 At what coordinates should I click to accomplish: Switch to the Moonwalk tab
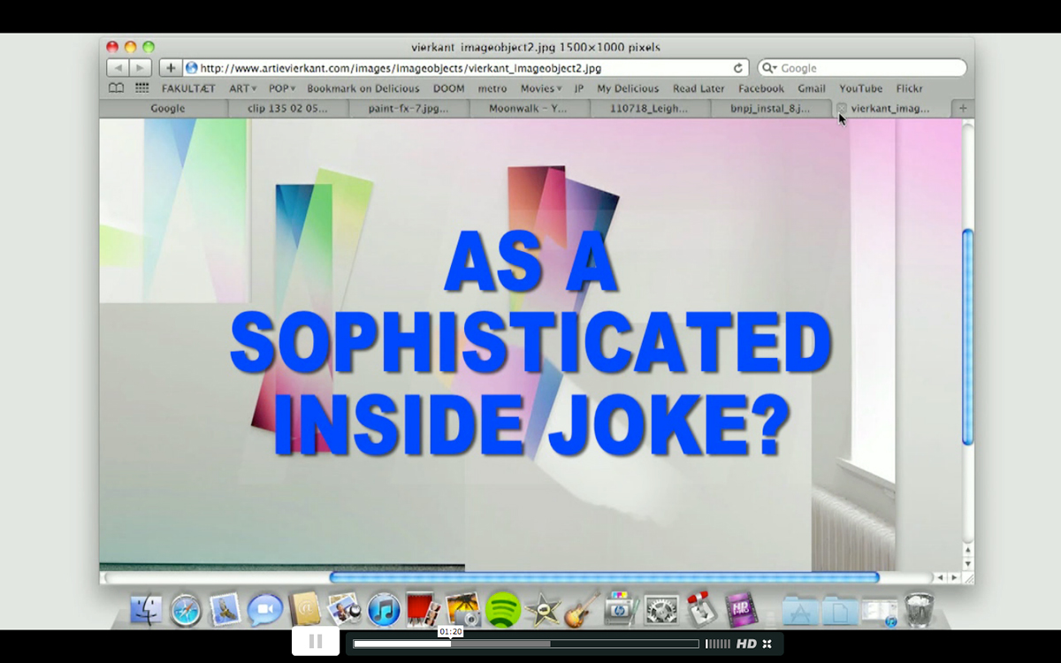528,109
